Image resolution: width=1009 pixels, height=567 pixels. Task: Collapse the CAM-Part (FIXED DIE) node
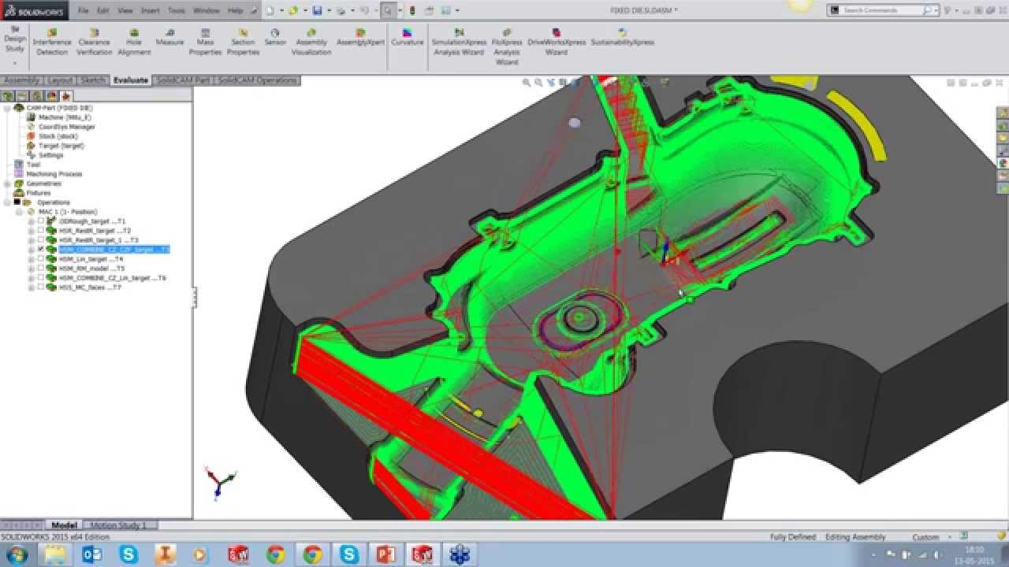click(x=7, y=108)
